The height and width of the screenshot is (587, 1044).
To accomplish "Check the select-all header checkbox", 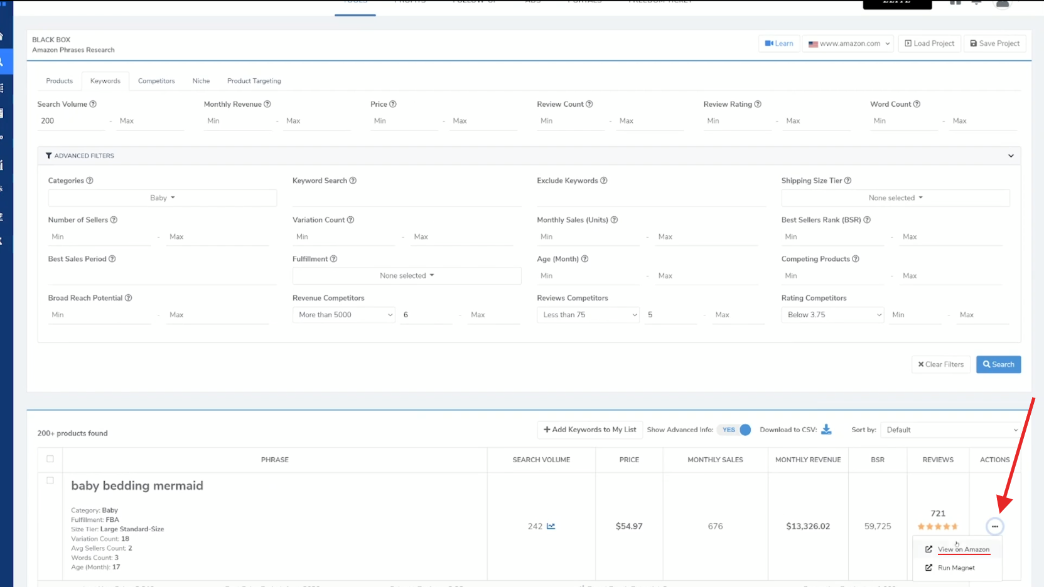I will click(x=50, y=459).
